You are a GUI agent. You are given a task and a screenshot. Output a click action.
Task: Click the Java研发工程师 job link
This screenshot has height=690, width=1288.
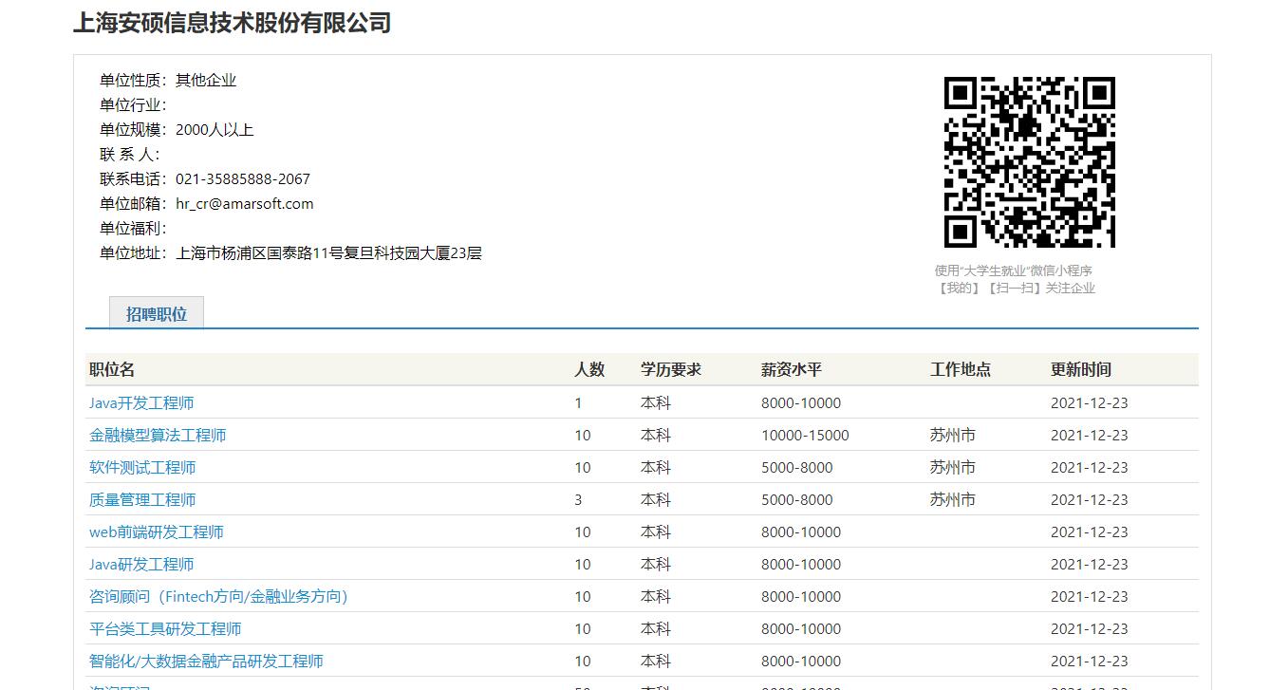coord(141,564)
